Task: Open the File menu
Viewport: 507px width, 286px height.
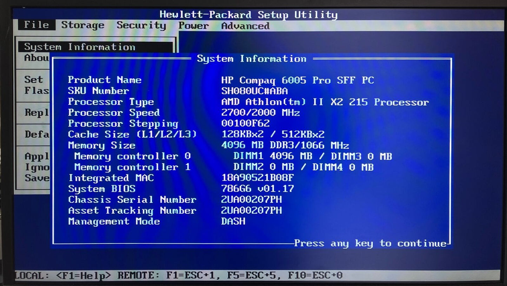Action: [36, 25]
